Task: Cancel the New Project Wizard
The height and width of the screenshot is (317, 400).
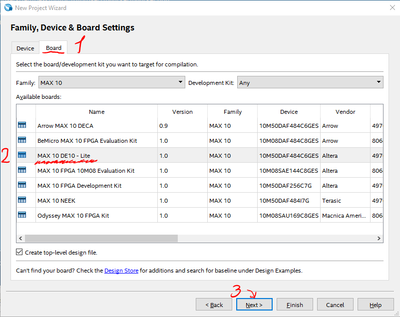Action: click(335, 305)
